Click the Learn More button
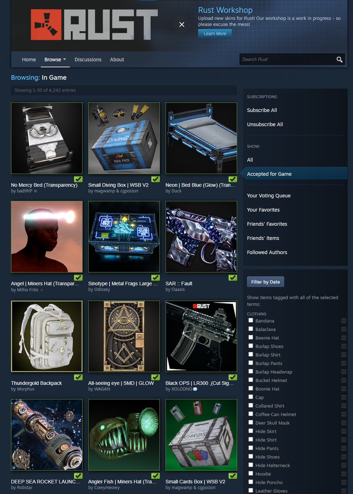Screen dimensions: 353x494 click(x=215, y=33)
